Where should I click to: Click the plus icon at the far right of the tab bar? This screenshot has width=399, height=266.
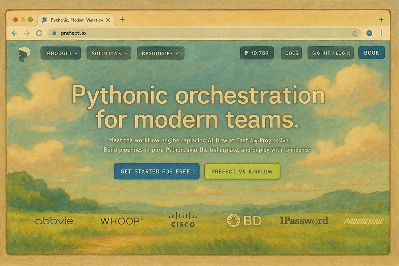tap(381, 20)
